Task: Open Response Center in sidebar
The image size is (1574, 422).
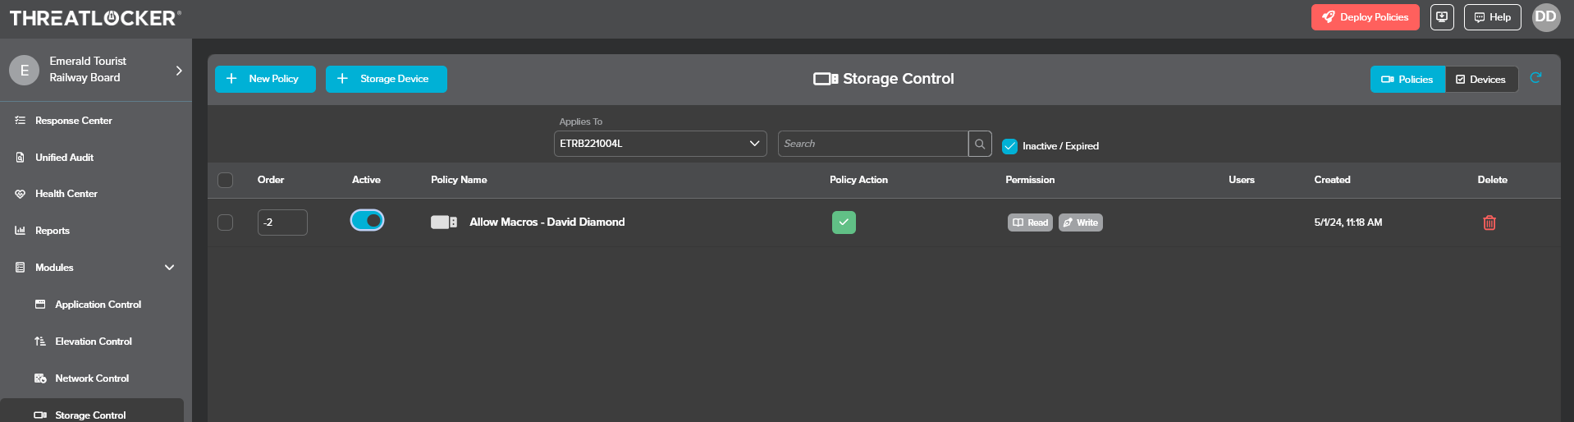Action: (x=74, y=121)
